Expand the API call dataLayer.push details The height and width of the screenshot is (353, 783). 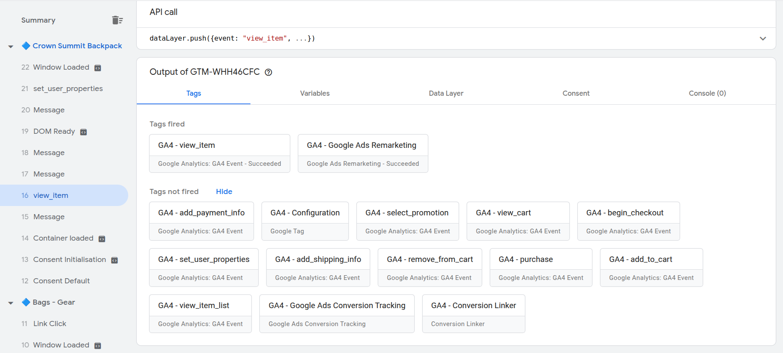(x=762, y=38)
